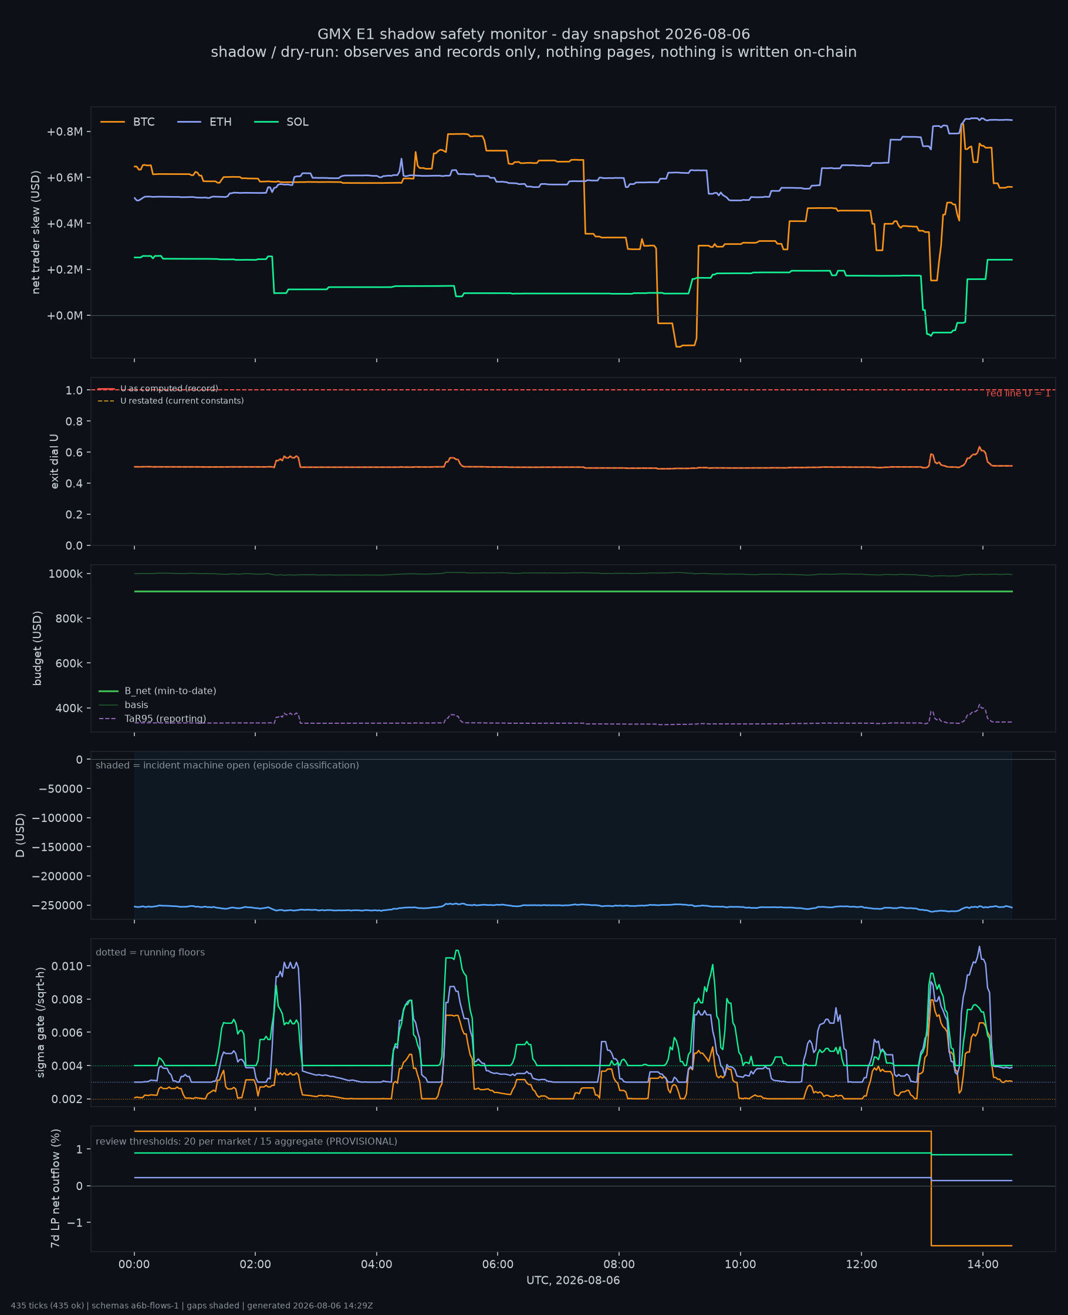
Task: Click the 08:00 time tick label
Action: pyautogui.click(x=619, y=1265)
